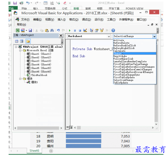
Task: Select Sheet2 (Sheet2) in project tree
Action: pos(41,57)
